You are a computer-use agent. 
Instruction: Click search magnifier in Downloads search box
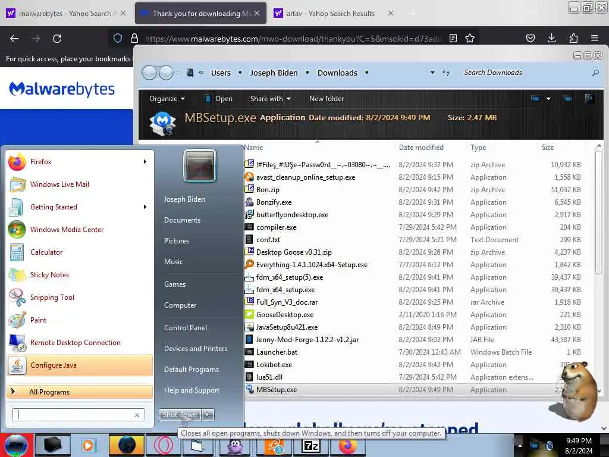[595, 73]
